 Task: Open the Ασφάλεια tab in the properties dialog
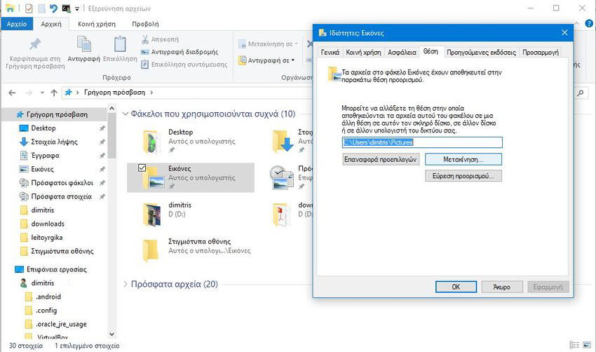(402, 53)
